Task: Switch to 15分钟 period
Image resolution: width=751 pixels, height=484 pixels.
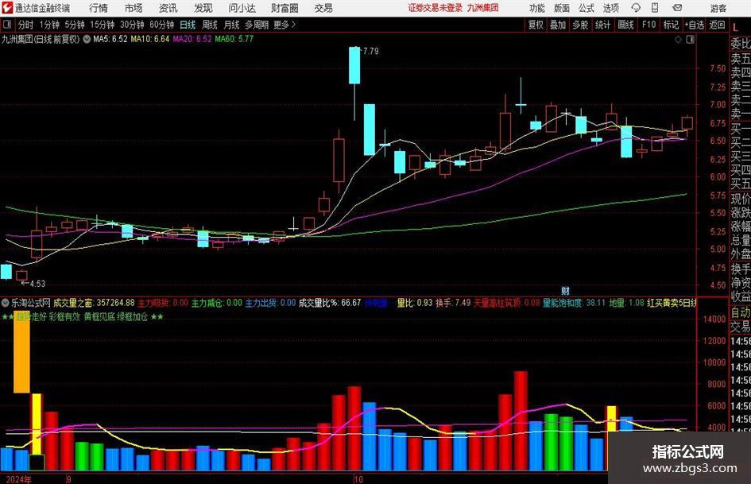Action: pyautogui.click(x=102, y=25)
